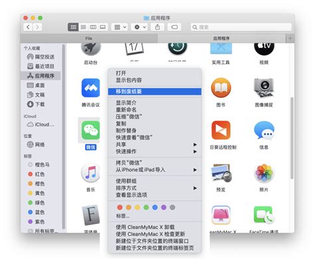Choose 压缩“微信” menu item
This screenshot has width=315, height=260.
155,116
